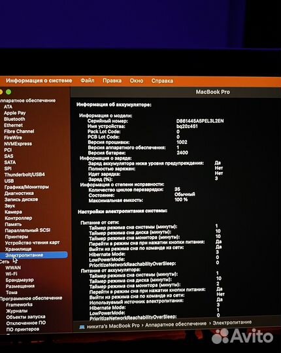The height and width of the screenshot is (353, 281).
Task: Select Память in the sidebar
Action: pyautogui.click(x=13, y=224)
